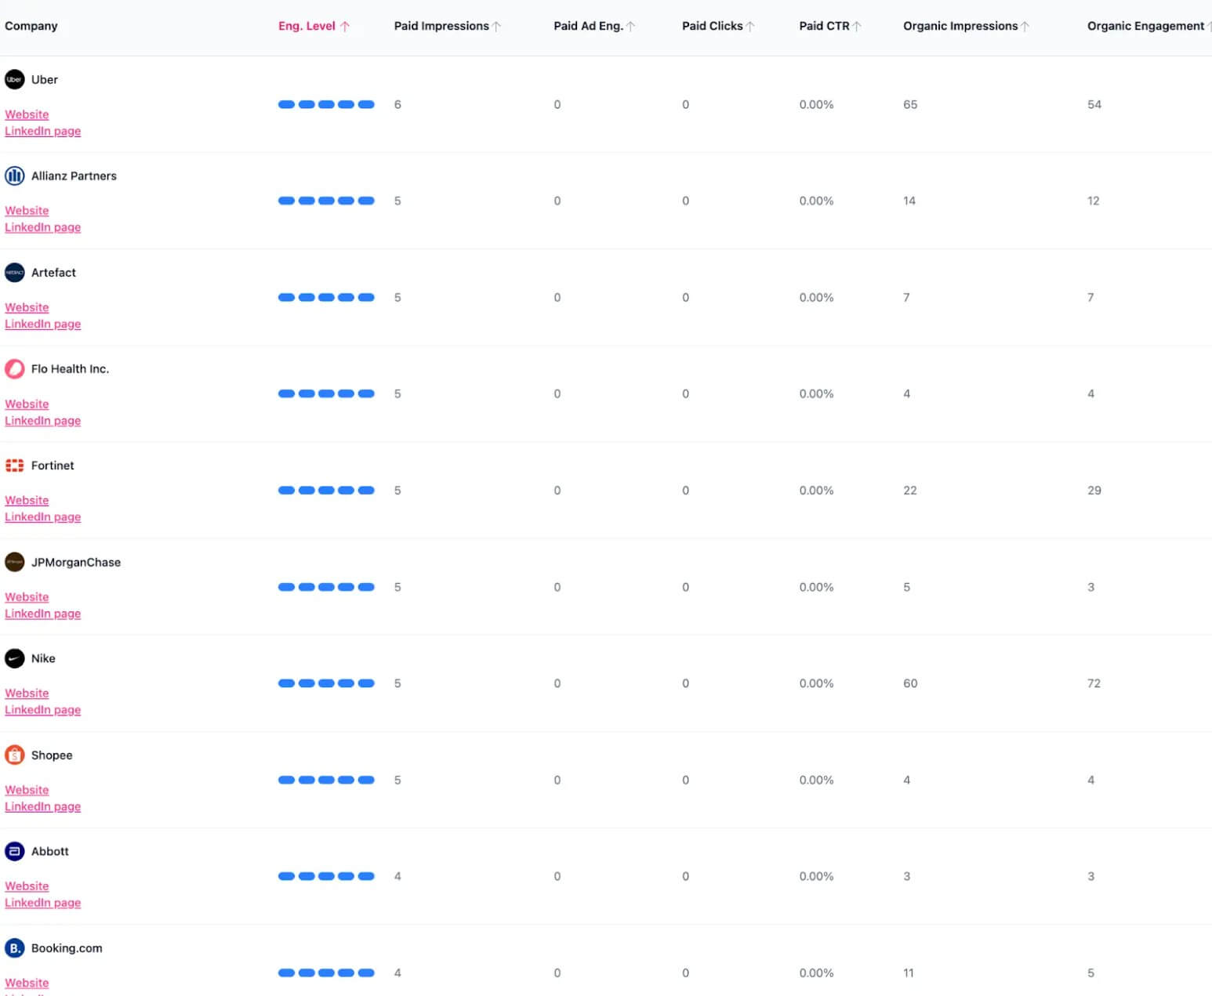This screenshot has width=1212, height=996.
Task: Select the JPMorganChase company name
Action: 76,562
